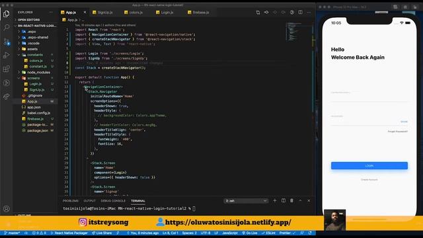Switch to the Login.js editor tab
The image size is (423, 238).
(167, 13)
